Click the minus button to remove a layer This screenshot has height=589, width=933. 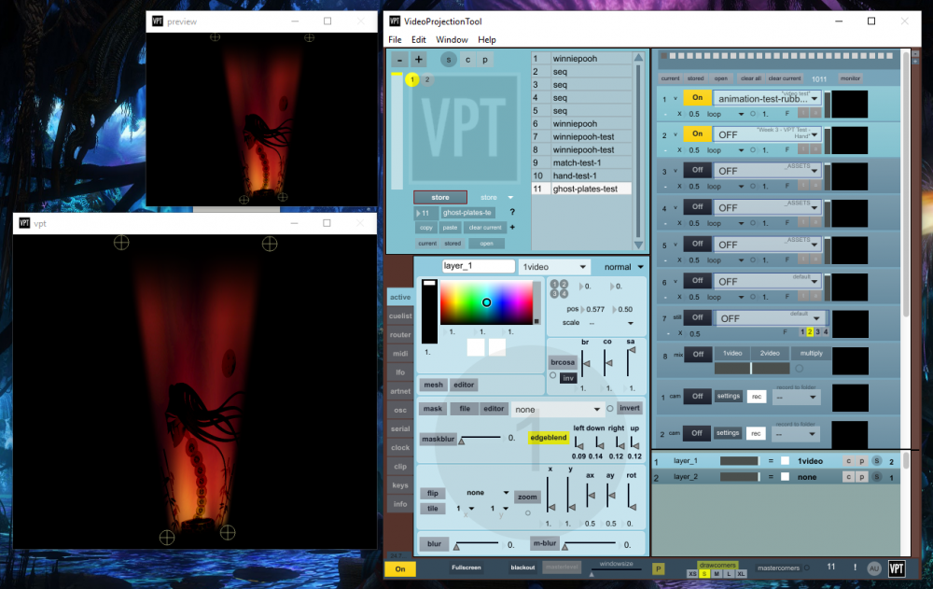pyautogui.click(x=400, y=60)
